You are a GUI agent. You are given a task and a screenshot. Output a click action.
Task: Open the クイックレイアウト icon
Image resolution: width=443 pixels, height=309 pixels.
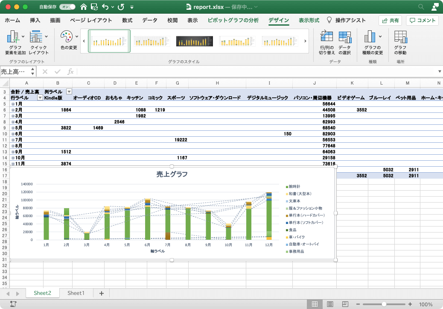point(36,37)
